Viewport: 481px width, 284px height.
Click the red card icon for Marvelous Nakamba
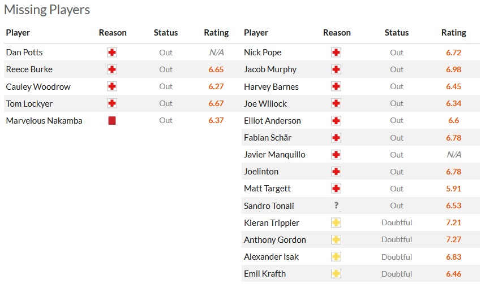[112, 120]
